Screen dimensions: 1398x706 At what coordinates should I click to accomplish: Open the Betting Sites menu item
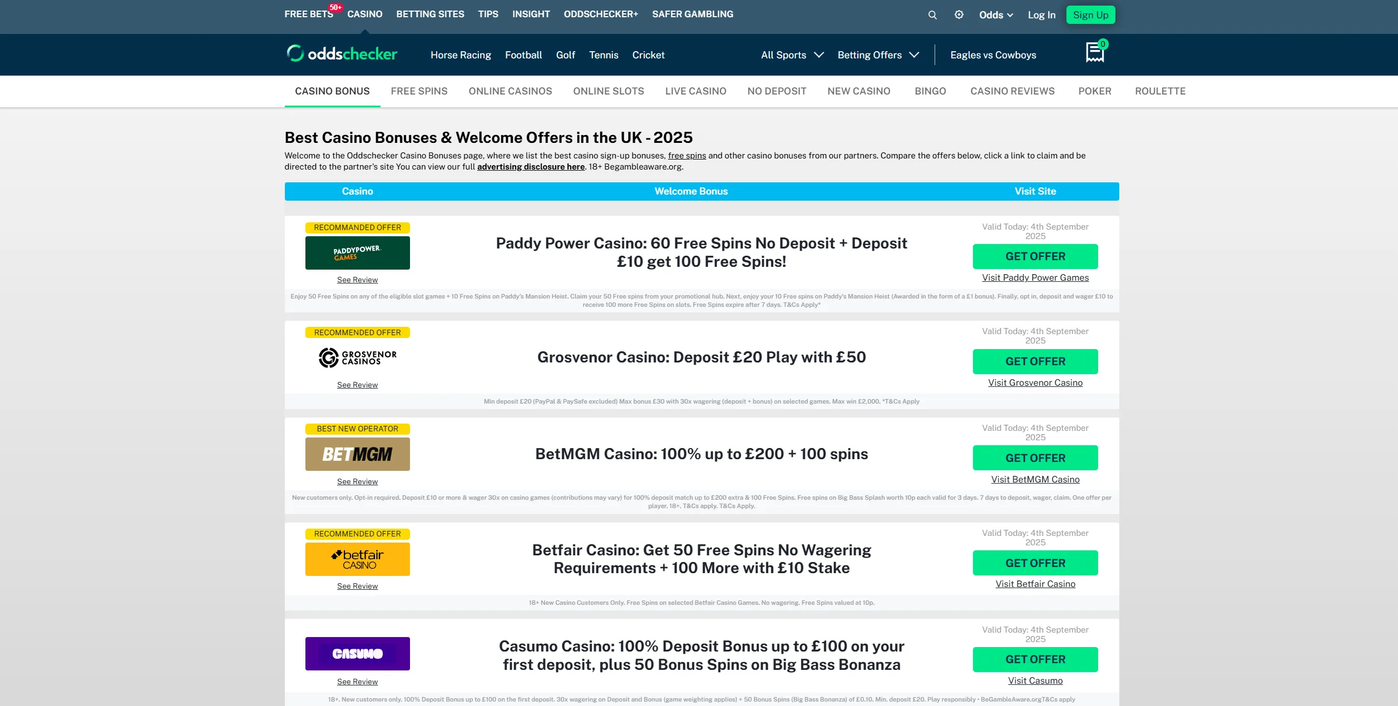click(430, 14)
